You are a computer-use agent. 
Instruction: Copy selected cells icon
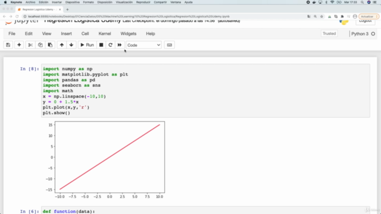(40, 45)
